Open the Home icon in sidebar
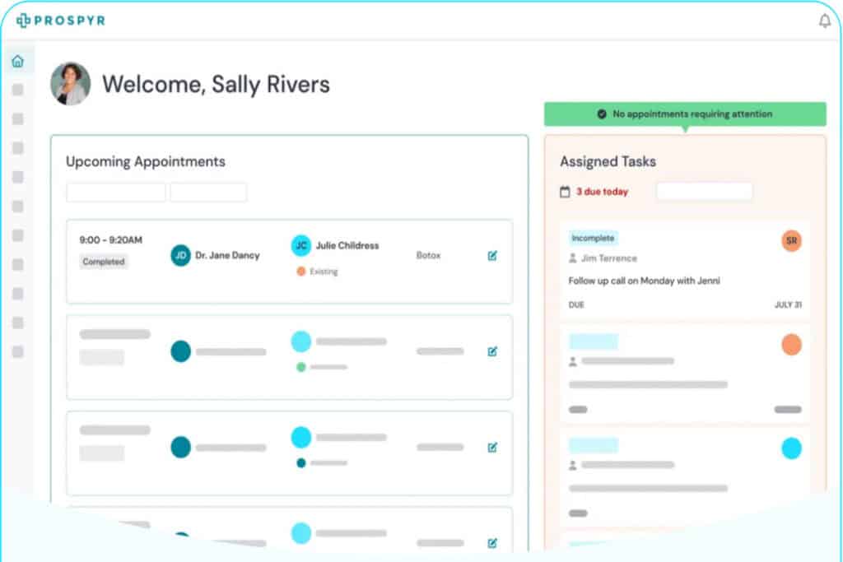The image size is (843, 562). pyautogui.click(x=17, y=61)
